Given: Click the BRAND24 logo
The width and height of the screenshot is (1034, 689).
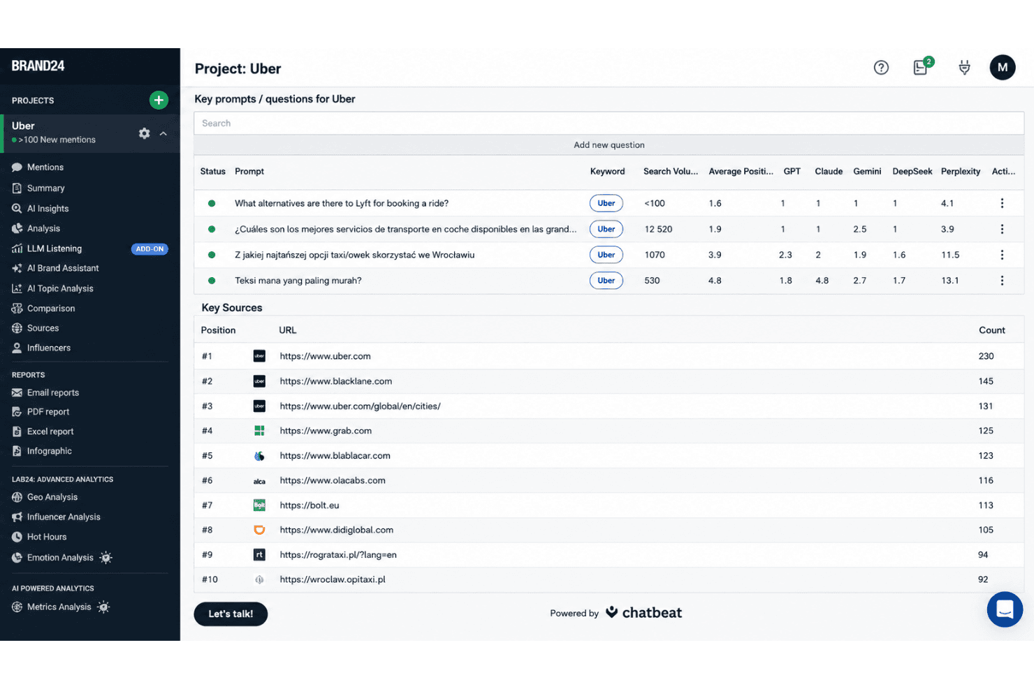Looking at the screenshot, I should click(x=38, y=66).
